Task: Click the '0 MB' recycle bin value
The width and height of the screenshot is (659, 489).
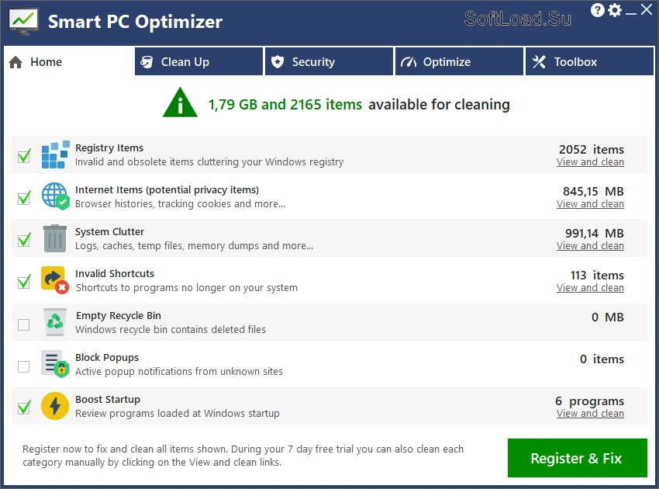Action: pos(607,317)
